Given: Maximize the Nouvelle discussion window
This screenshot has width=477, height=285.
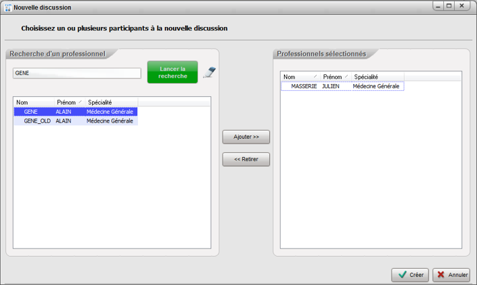Looking at the screenshot, I should [x=449, y=6].
